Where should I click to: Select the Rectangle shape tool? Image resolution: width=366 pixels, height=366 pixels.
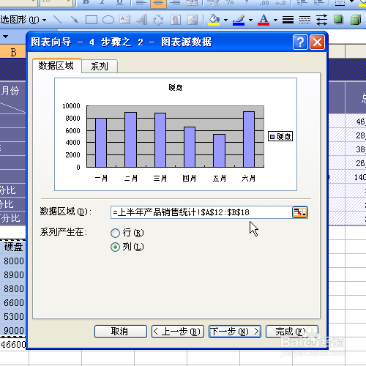[x=91, y=20]
